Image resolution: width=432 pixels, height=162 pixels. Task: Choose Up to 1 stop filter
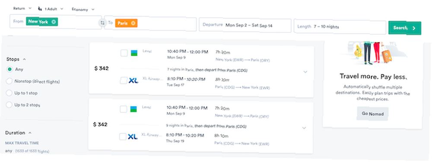click(x=9, y=93)
